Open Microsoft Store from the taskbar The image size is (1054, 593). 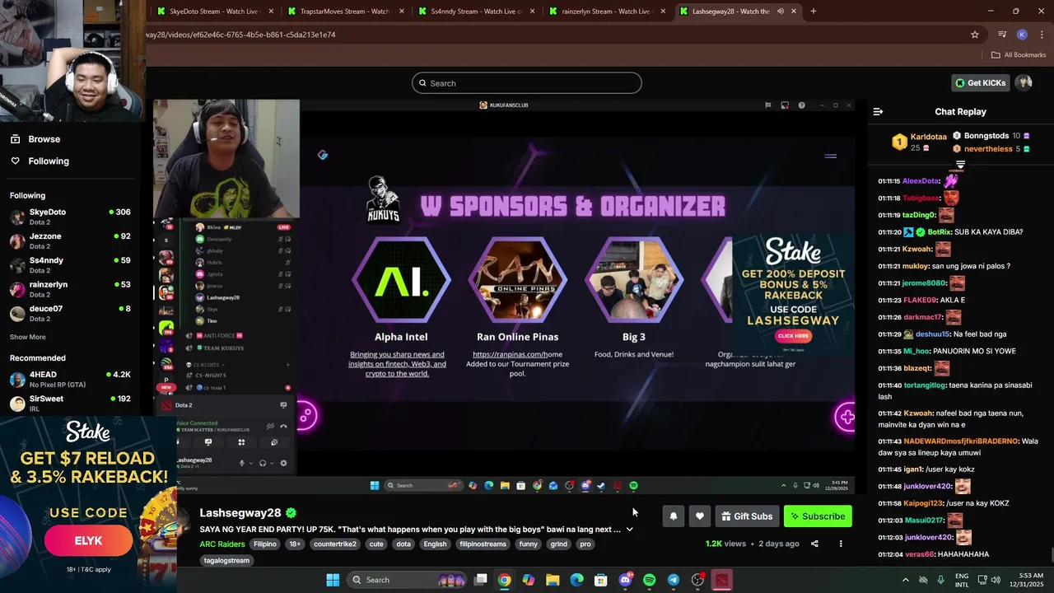coord(601,580)
